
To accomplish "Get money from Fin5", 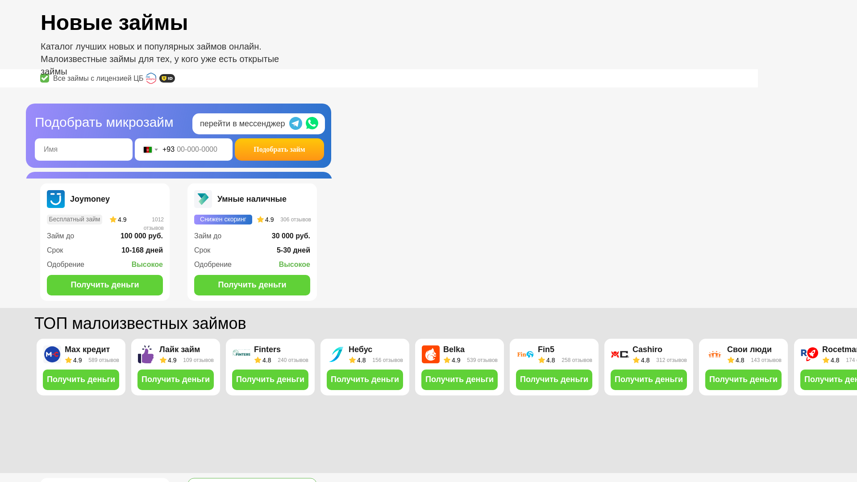I will coord(554,380).
